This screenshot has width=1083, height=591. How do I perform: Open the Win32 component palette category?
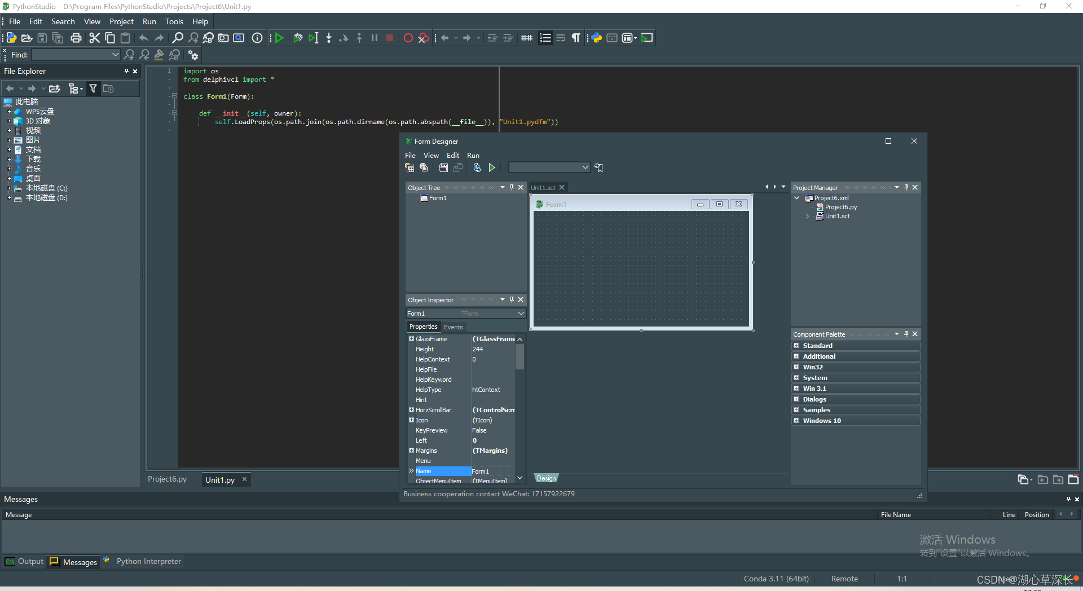[x=813, y=367]
